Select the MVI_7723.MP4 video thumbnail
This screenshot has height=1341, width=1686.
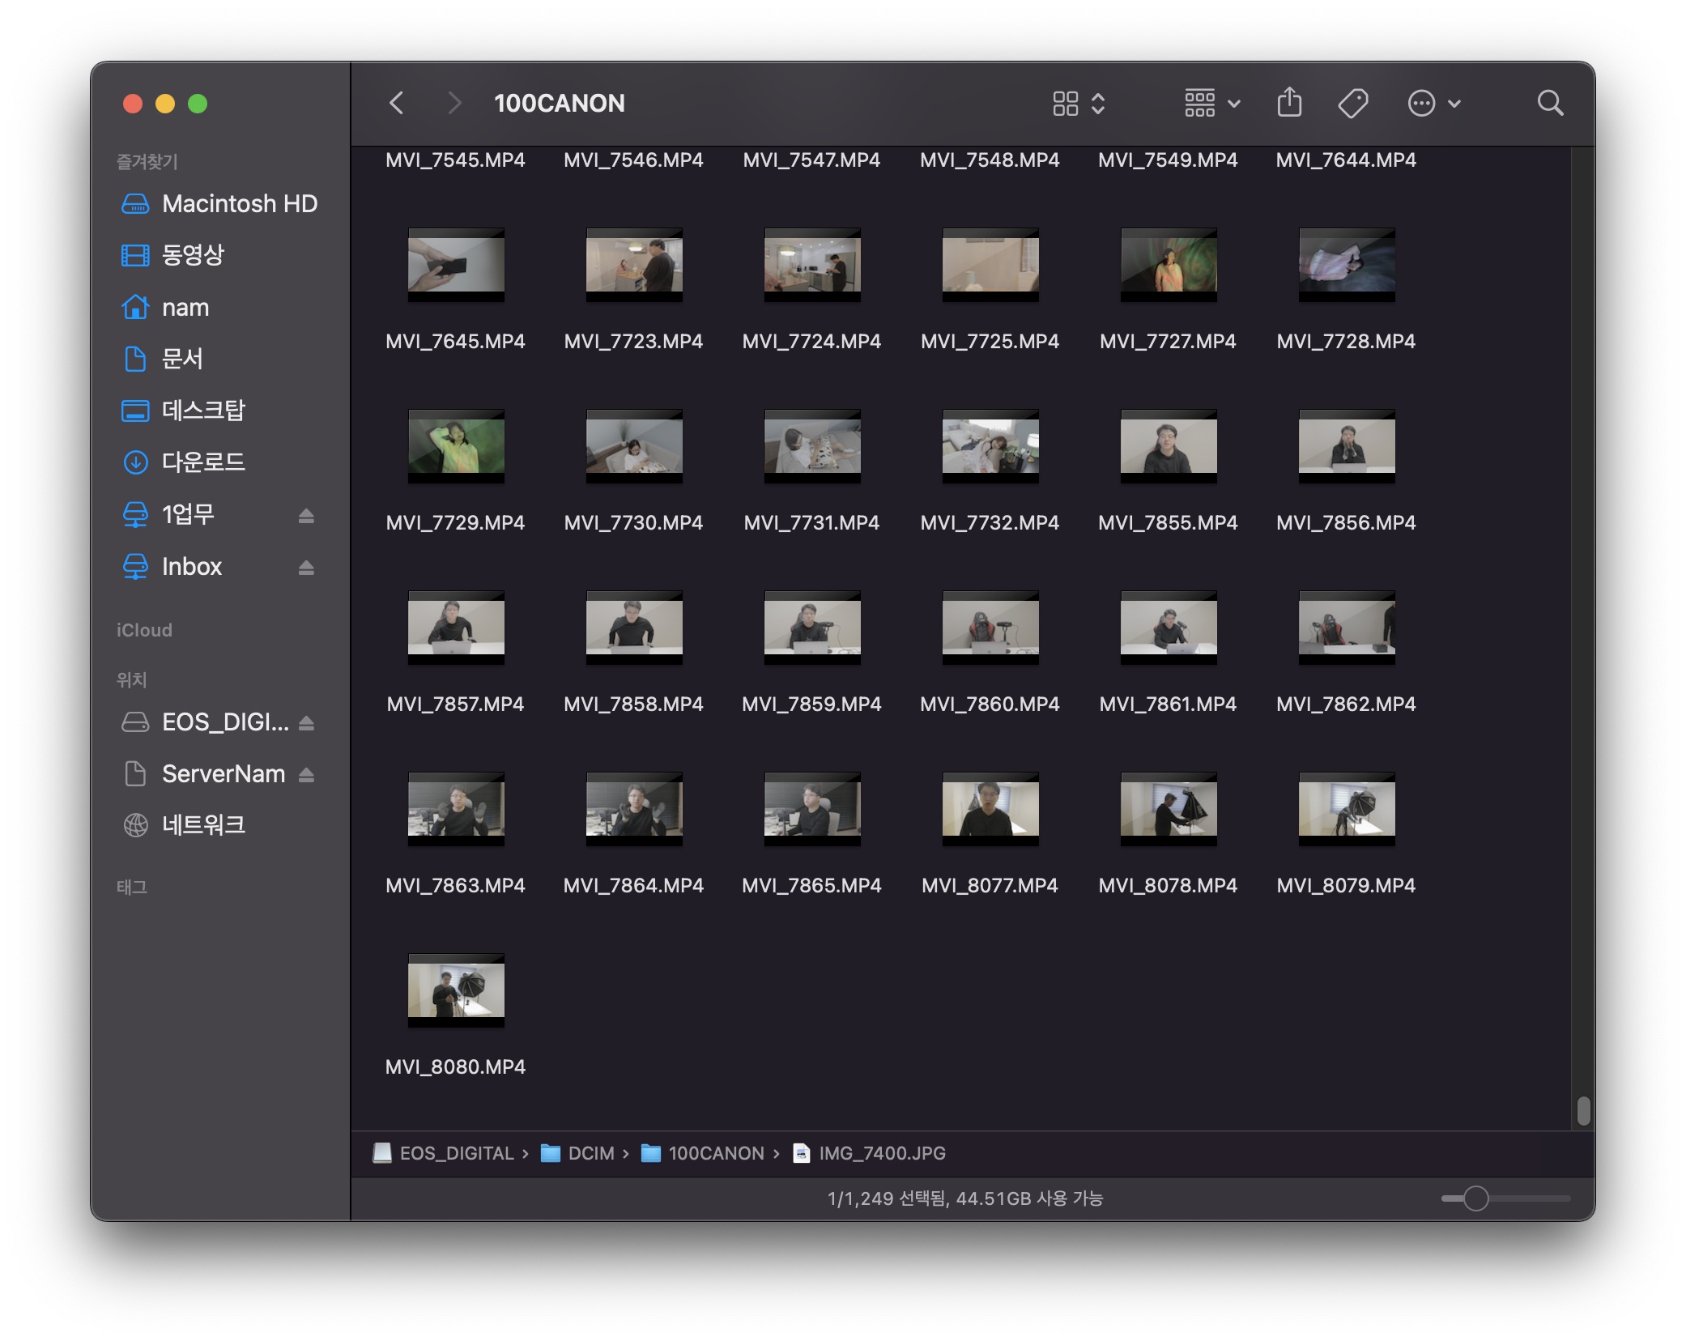coord(634,264)
